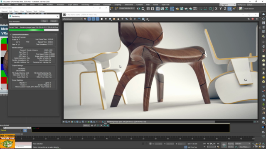Go to the start frame

tap(204, 144)
